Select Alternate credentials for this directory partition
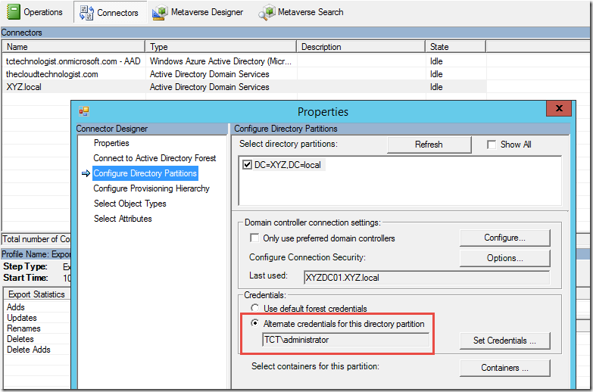Image resolution: width=593 pixels, height=392 pixels. (255, 323)
